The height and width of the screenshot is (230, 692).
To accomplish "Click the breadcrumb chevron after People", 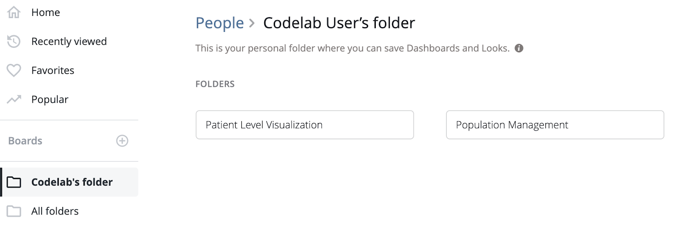I will 252,23.
